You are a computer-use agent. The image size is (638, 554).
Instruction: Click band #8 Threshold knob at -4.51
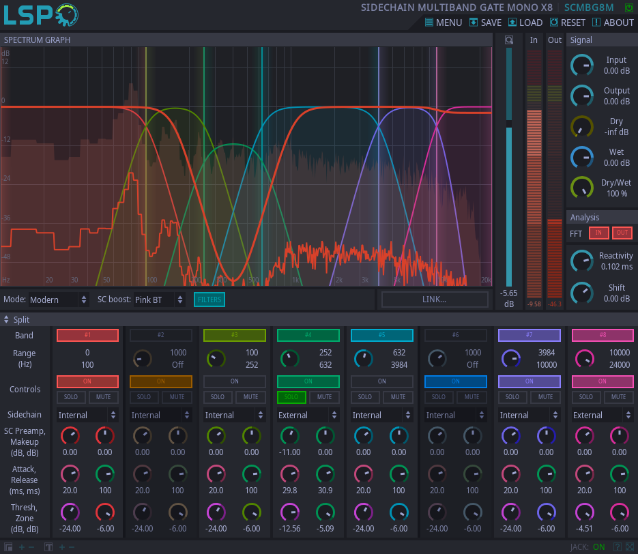(x=584, y=512)
